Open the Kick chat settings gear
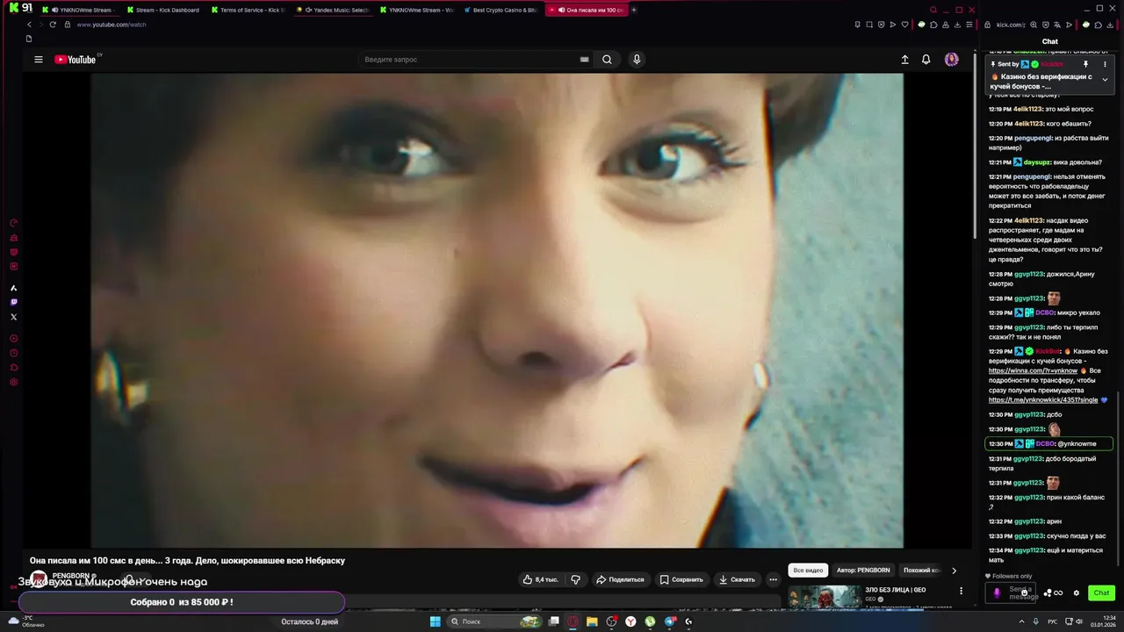Viewport: 1124px width, 632px height. click(1077, 592)
